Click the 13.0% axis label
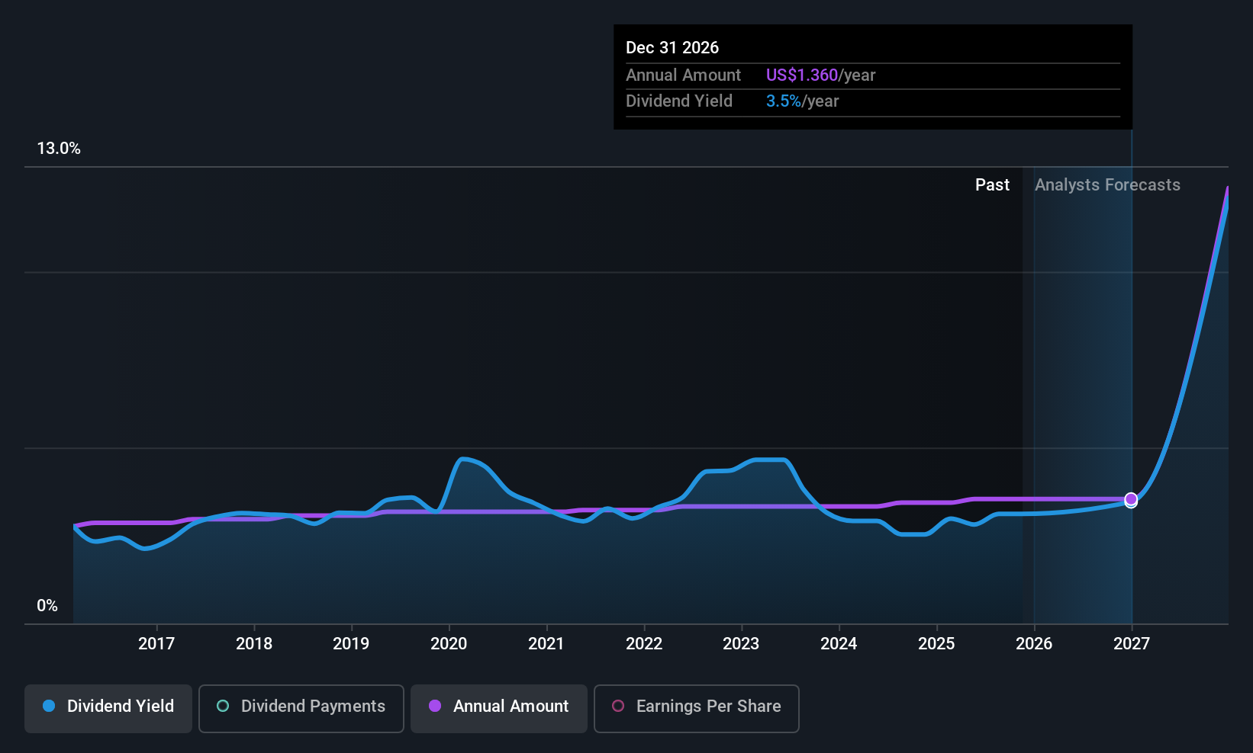 (x=59, y=149)
